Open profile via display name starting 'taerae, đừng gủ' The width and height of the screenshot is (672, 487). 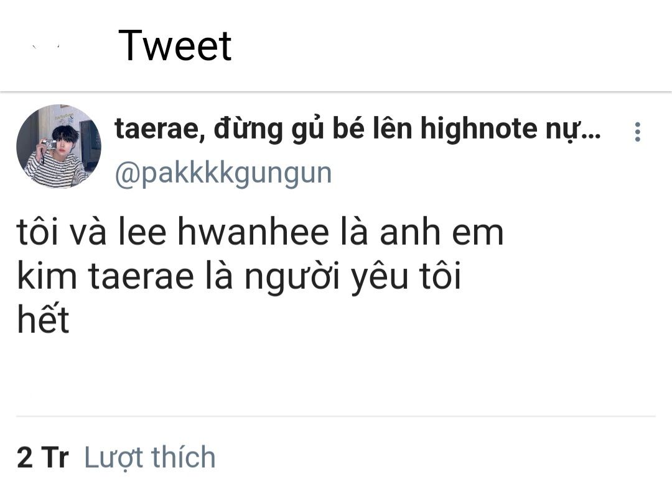coord(358,129)
